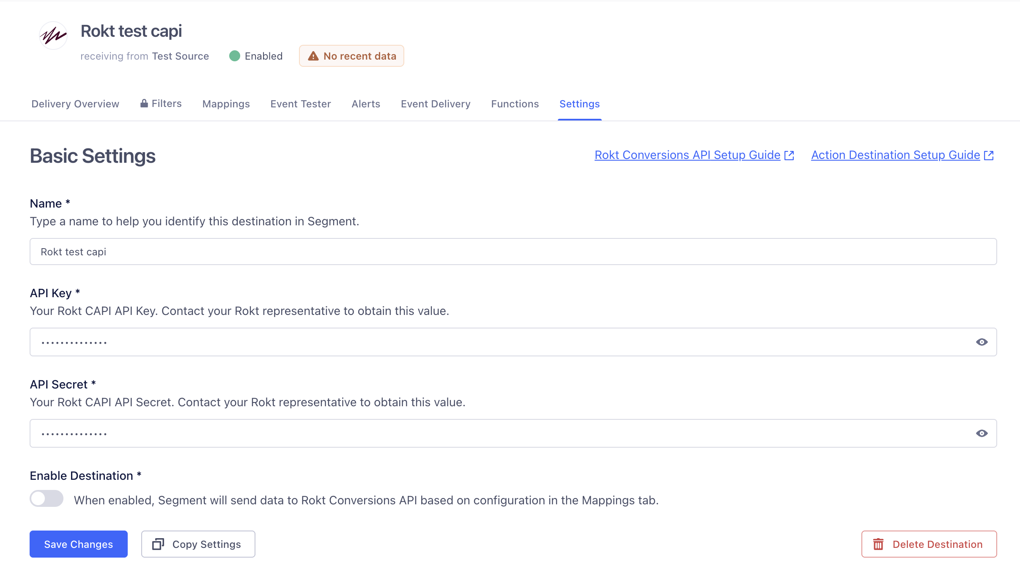Click the copy icon in Copy Settings
This screenshot has height=580, width=1020.
click(158, 544)
